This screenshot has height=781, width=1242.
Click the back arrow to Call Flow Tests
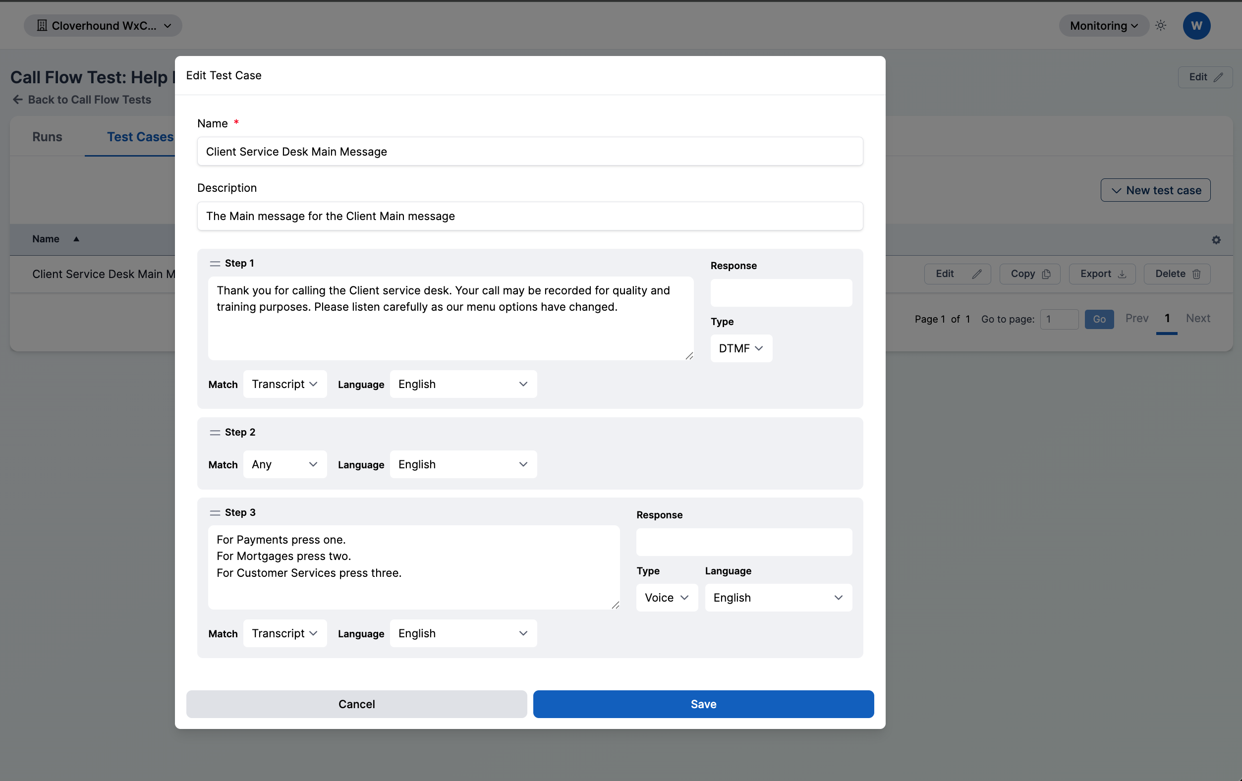coord(17,100)
